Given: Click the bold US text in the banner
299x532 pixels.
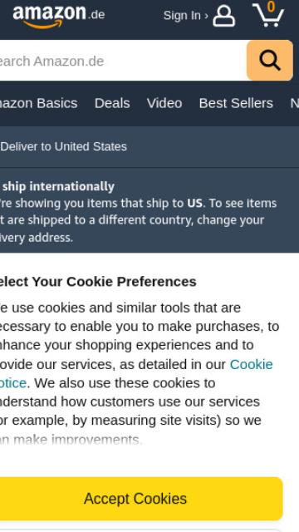Looking at the screenshot, I should (194, 203).
